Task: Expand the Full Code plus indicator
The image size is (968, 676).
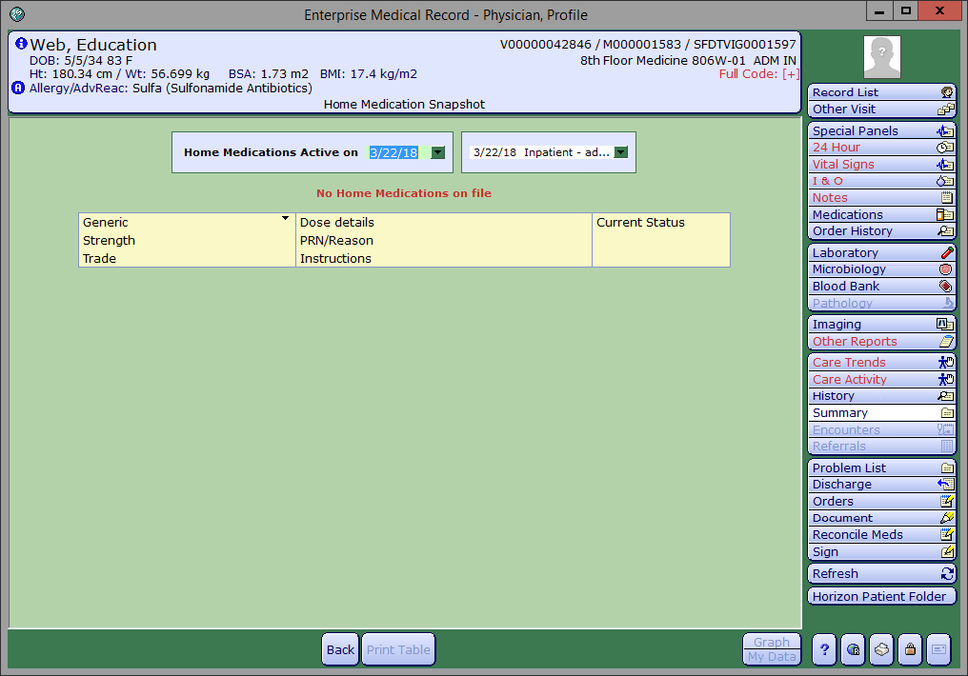Action: (790, 74)
